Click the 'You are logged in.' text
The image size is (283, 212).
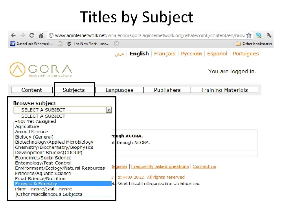pos(232,71)
